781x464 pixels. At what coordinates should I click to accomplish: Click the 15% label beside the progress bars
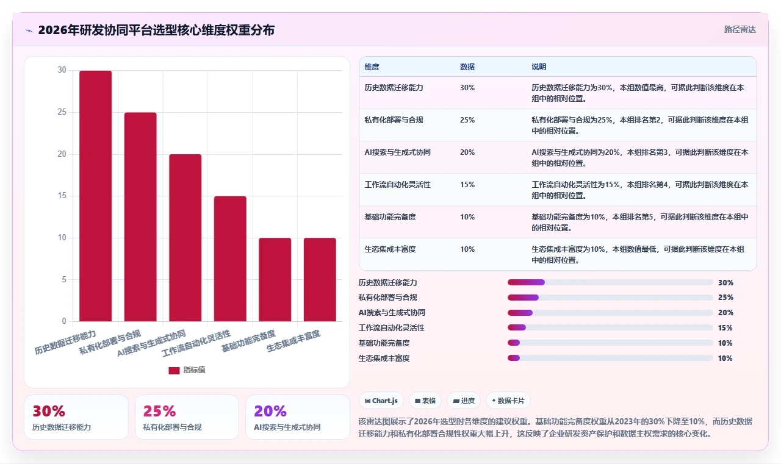[725, 328]
